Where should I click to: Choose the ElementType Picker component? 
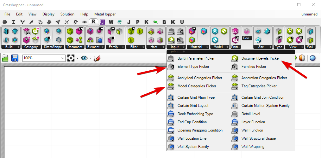pyautogui.click(x=193, y=67)
